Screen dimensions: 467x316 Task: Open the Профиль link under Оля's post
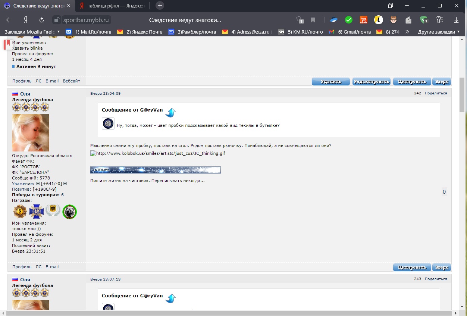[x=22, y=267]
